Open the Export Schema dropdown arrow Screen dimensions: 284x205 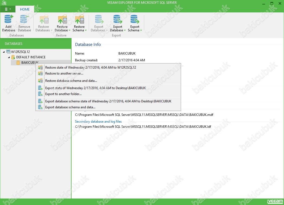141,30
